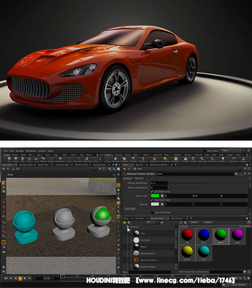Screen dimensions: 252x288
Task: Open the parameter gear menu for green shader
Action: [x=236, y=174]
